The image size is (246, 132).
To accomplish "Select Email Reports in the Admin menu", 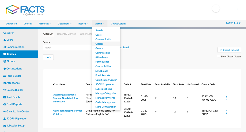I will click(103, 75).
